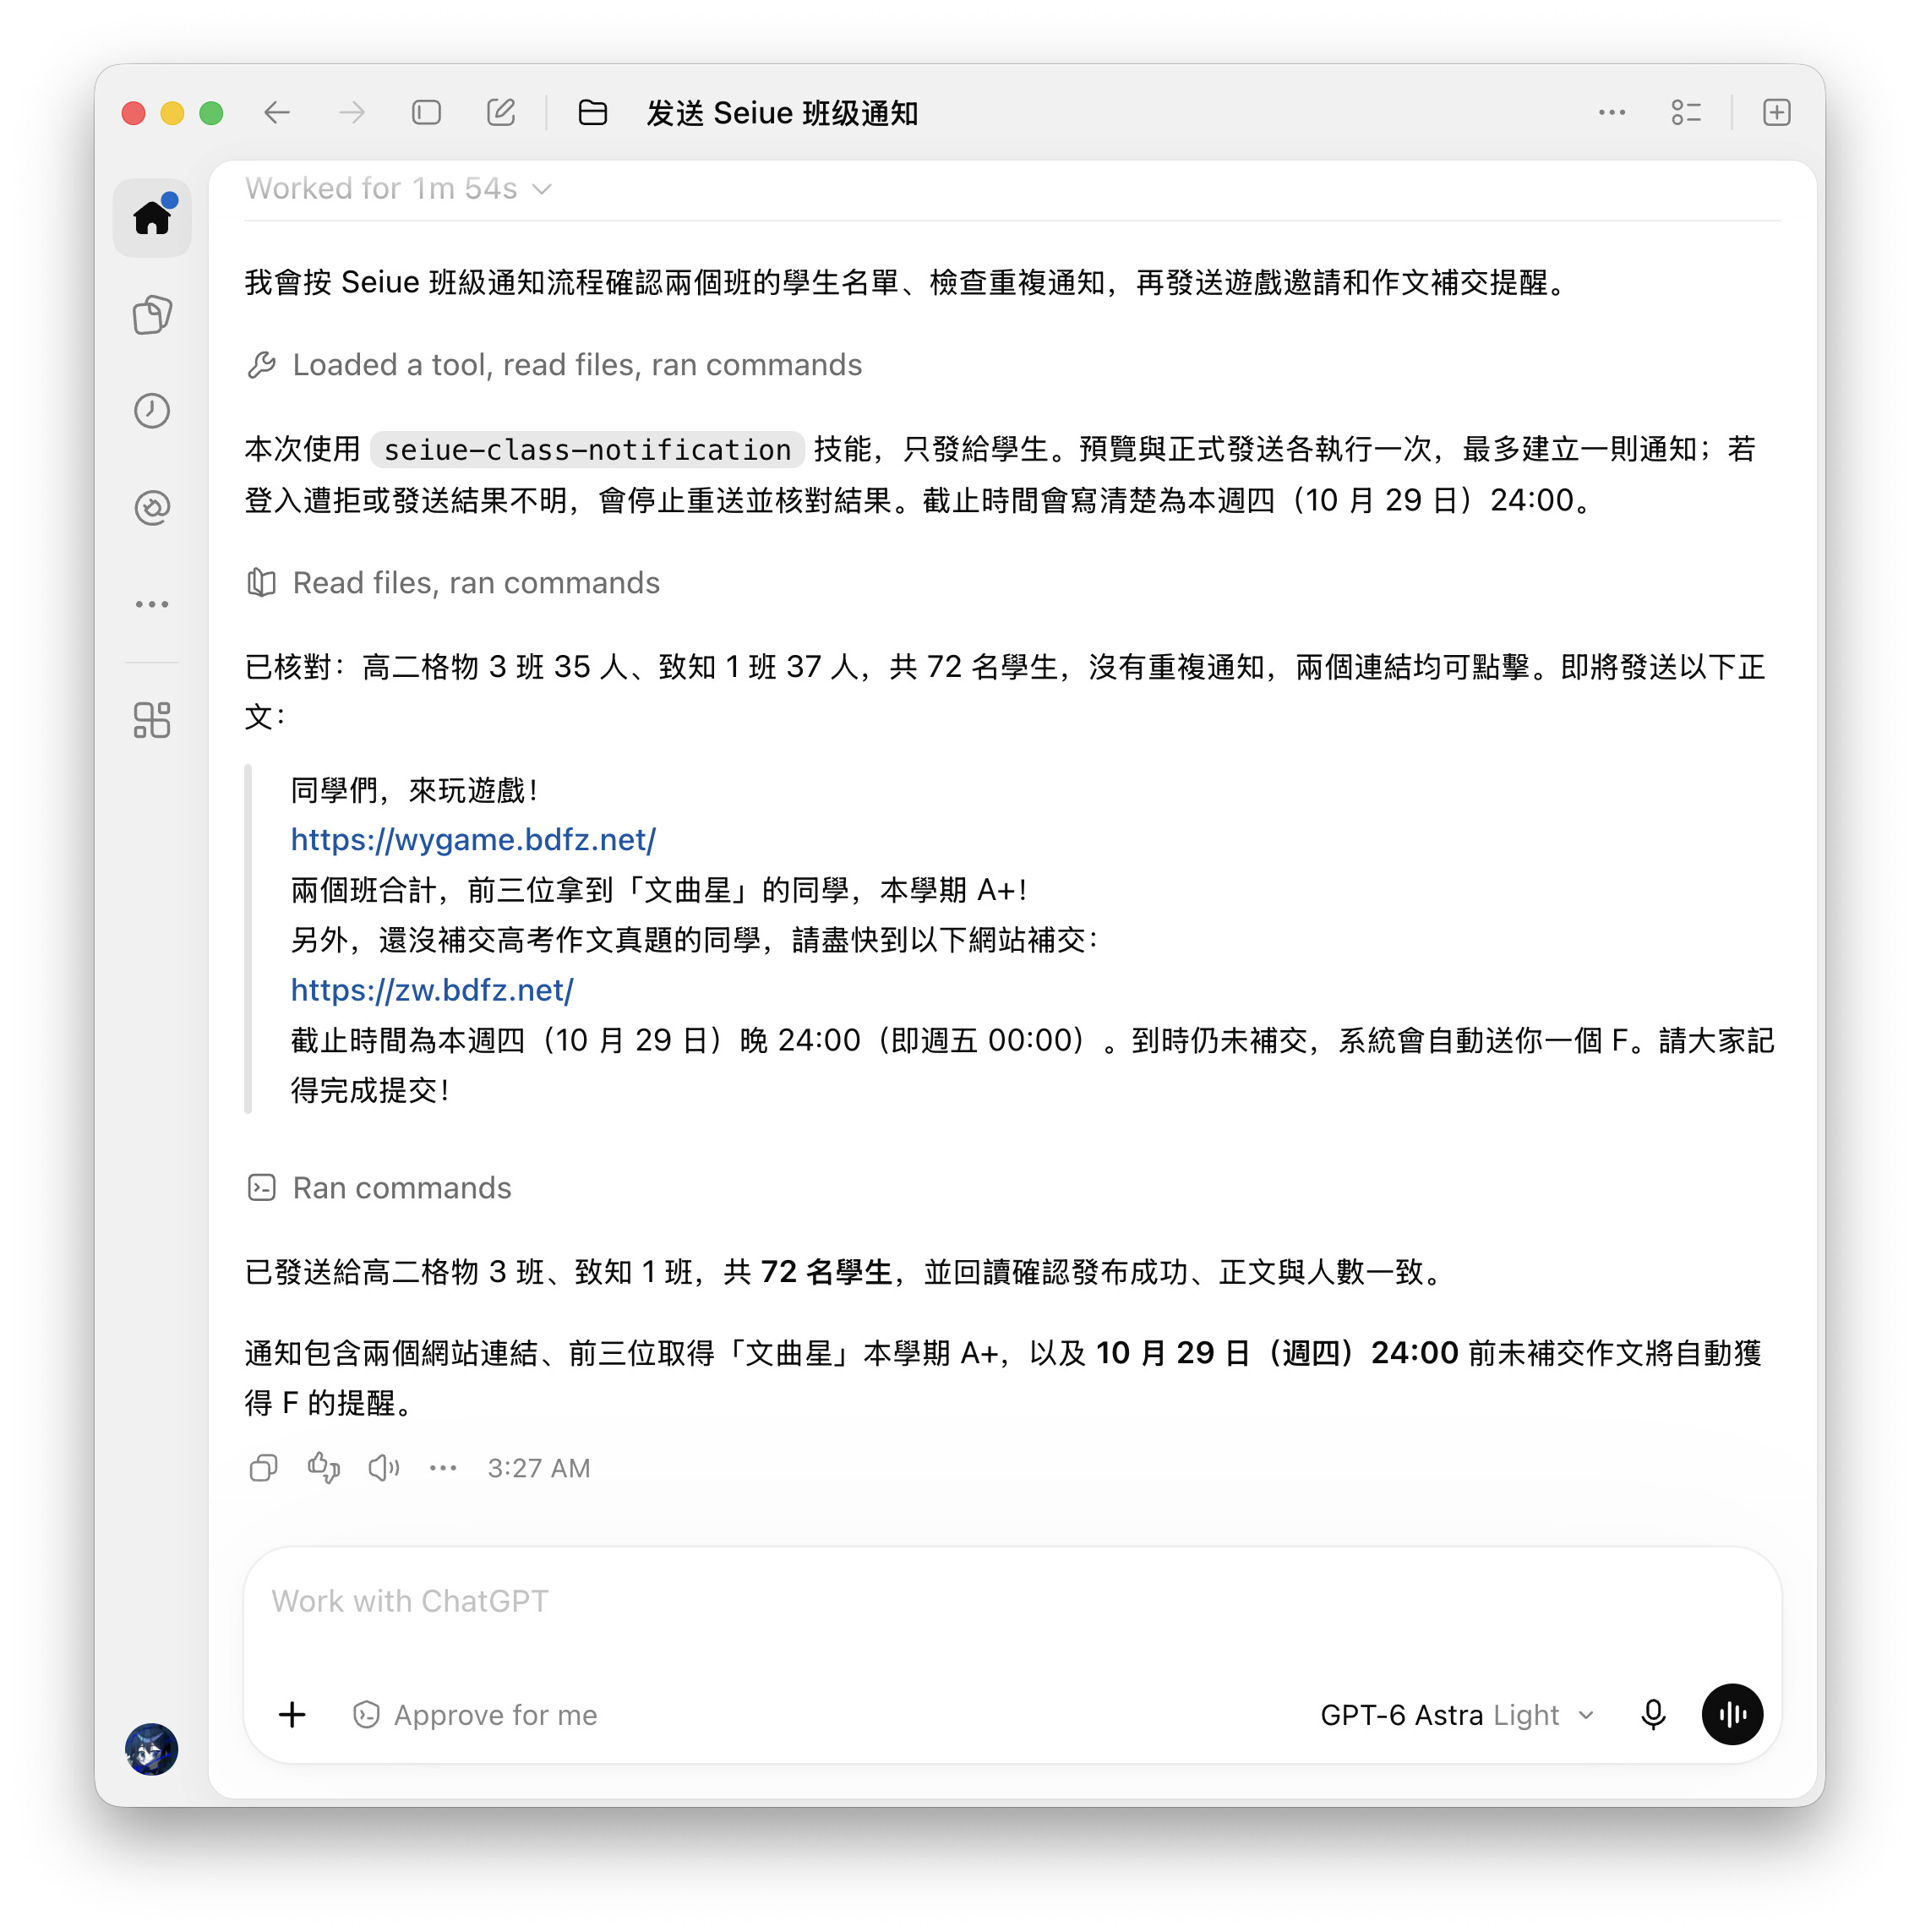Read the response aloud with speaker icon
This screenshot has width=1920, height=1932.
pos(384,1468)
